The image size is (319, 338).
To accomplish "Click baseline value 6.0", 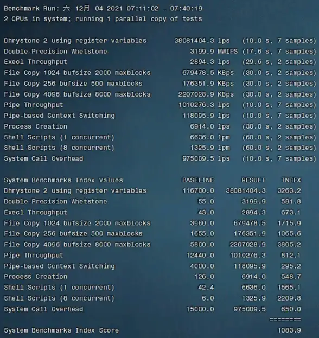I will (x=208, y=298).
